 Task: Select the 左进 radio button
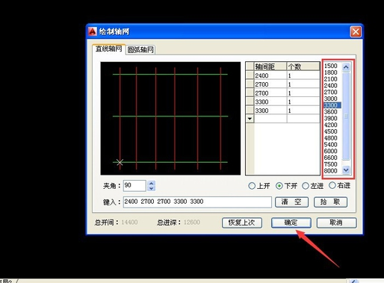pos(306,186)
